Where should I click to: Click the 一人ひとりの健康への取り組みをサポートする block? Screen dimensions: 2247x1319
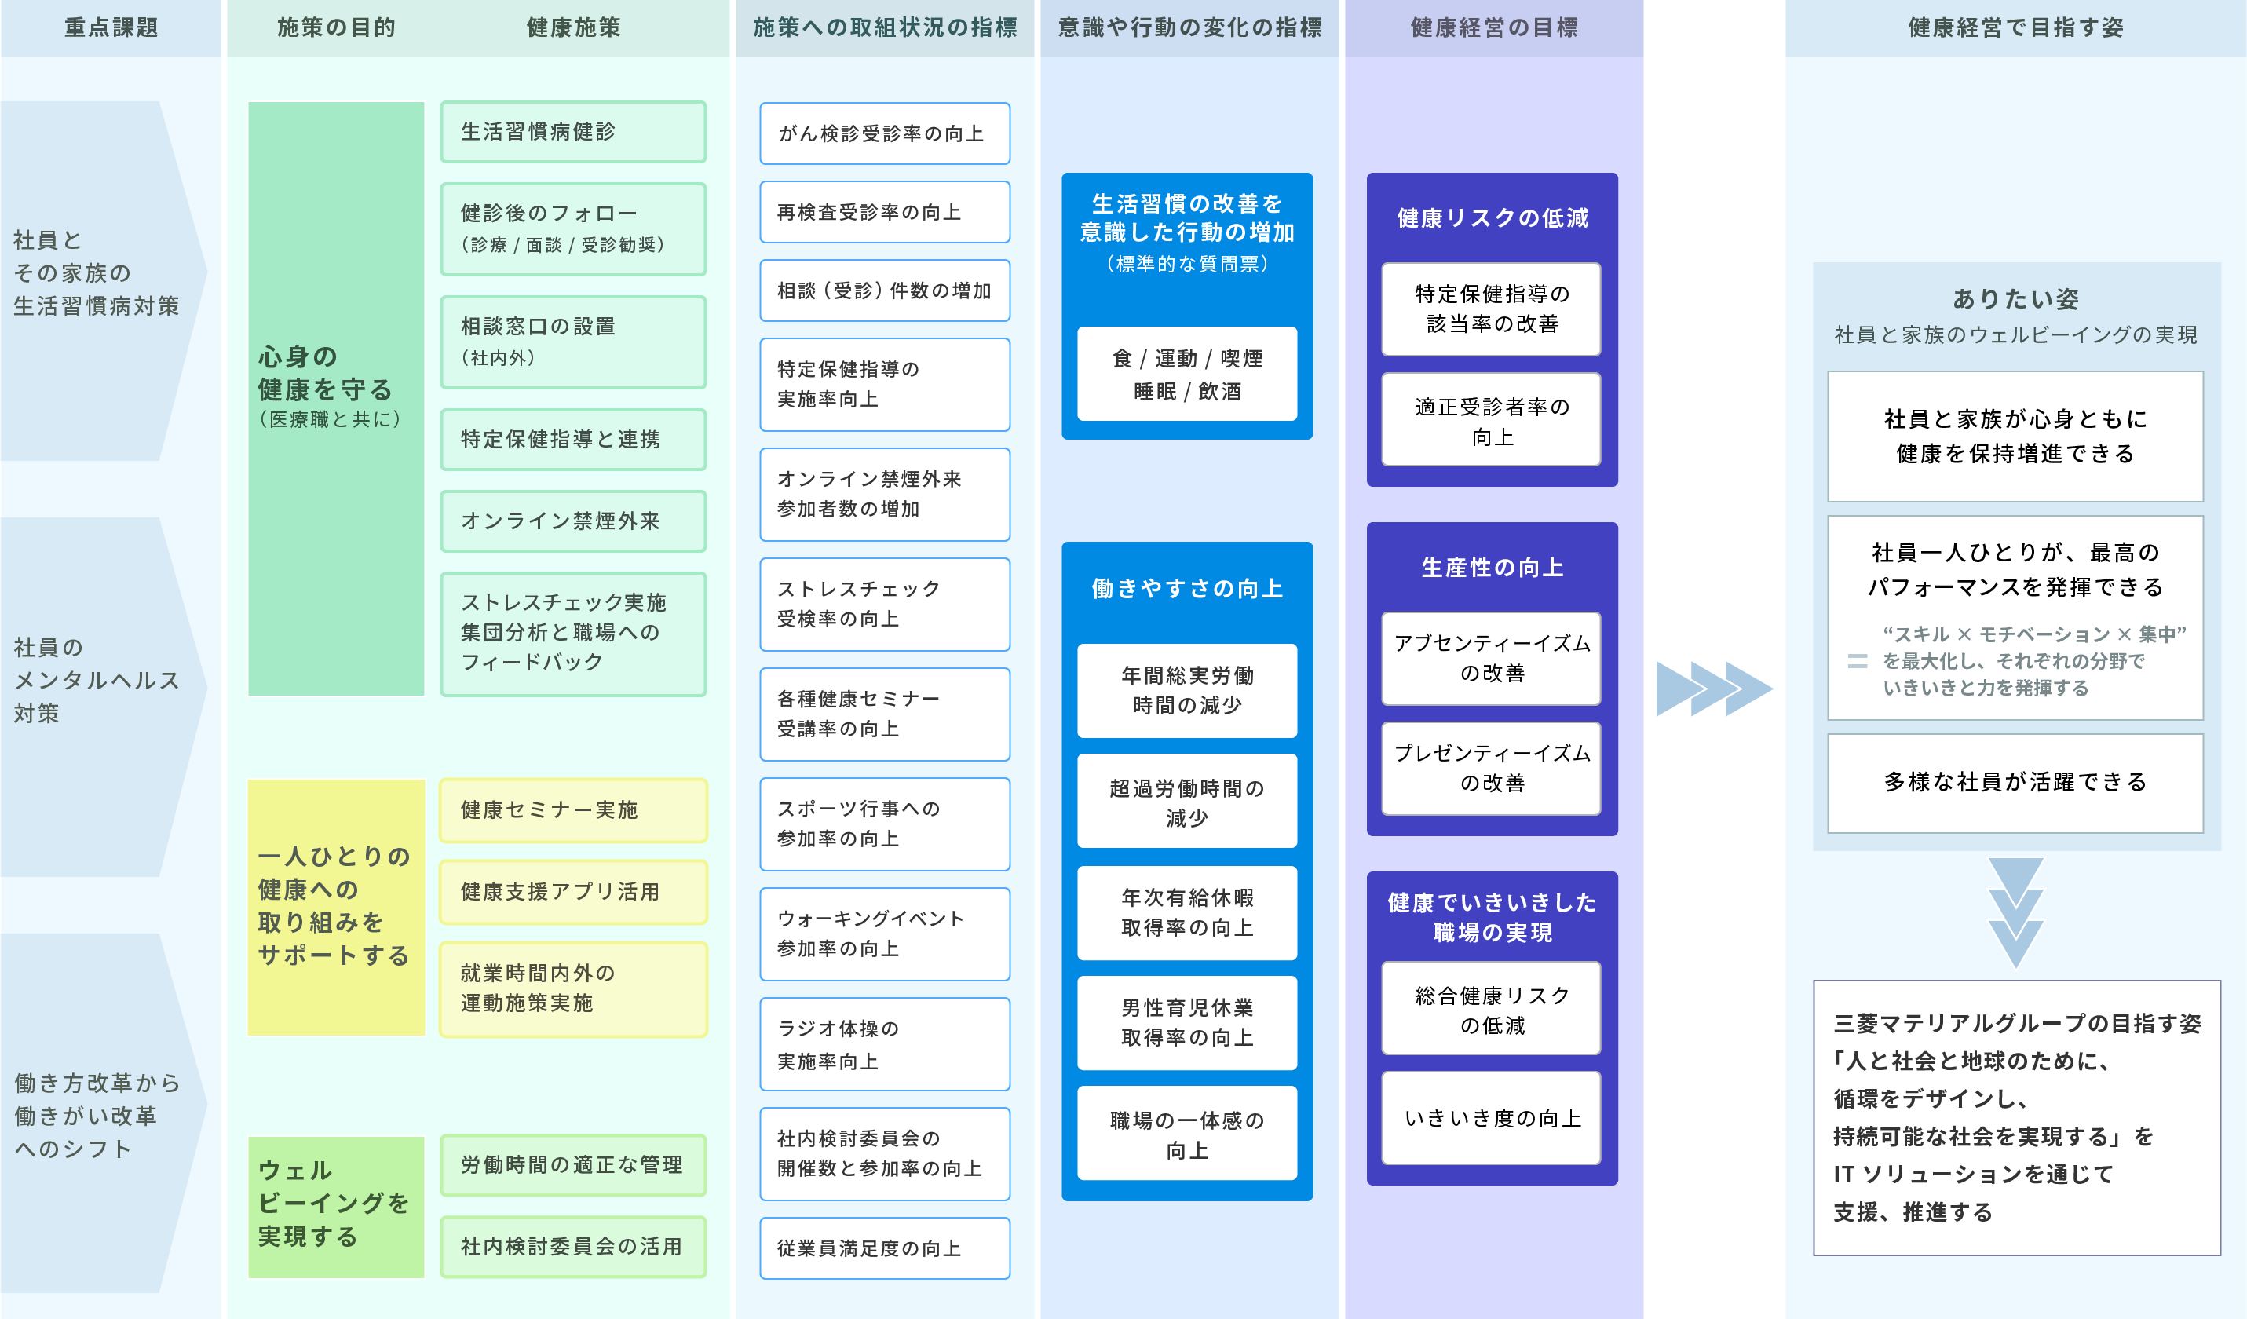(336, 907)
